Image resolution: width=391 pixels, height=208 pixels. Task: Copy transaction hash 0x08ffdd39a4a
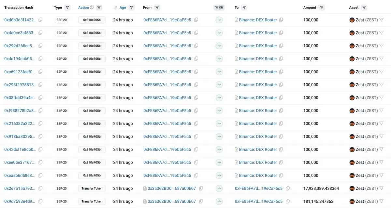[40, 97]
